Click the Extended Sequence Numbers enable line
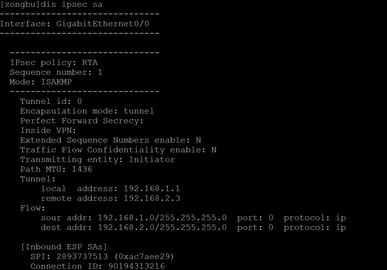The height and width of the screenshot is (270, 387). pos(110,140)
